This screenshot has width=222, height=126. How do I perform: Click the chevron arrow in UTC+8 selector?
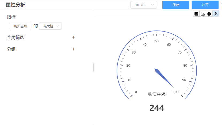click(152, 5)
